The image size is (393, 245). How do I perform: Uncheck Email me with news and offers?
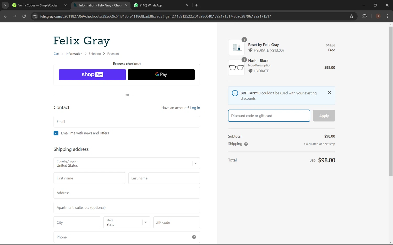[56, 133]
